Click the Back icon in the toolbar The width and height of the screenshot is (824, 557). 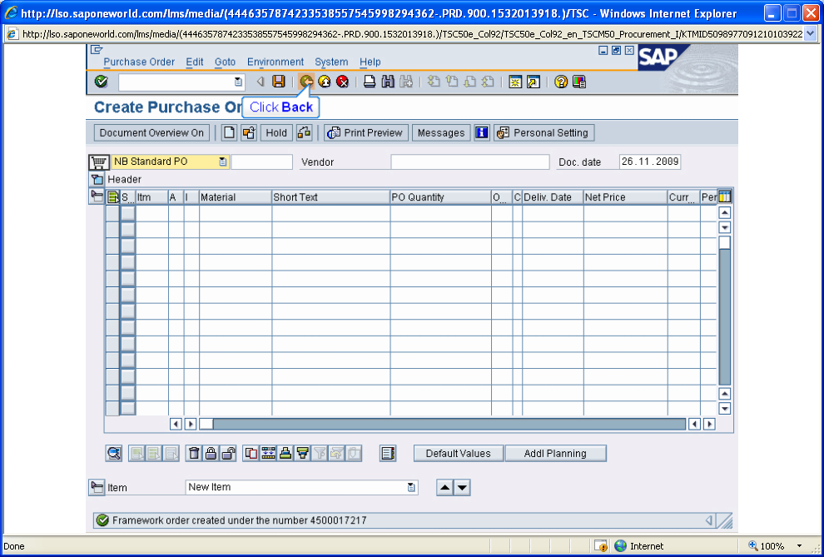[306, 82]
